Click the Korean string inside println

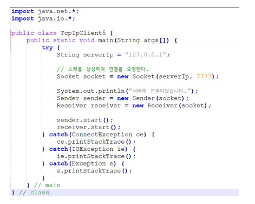(160, 91)
